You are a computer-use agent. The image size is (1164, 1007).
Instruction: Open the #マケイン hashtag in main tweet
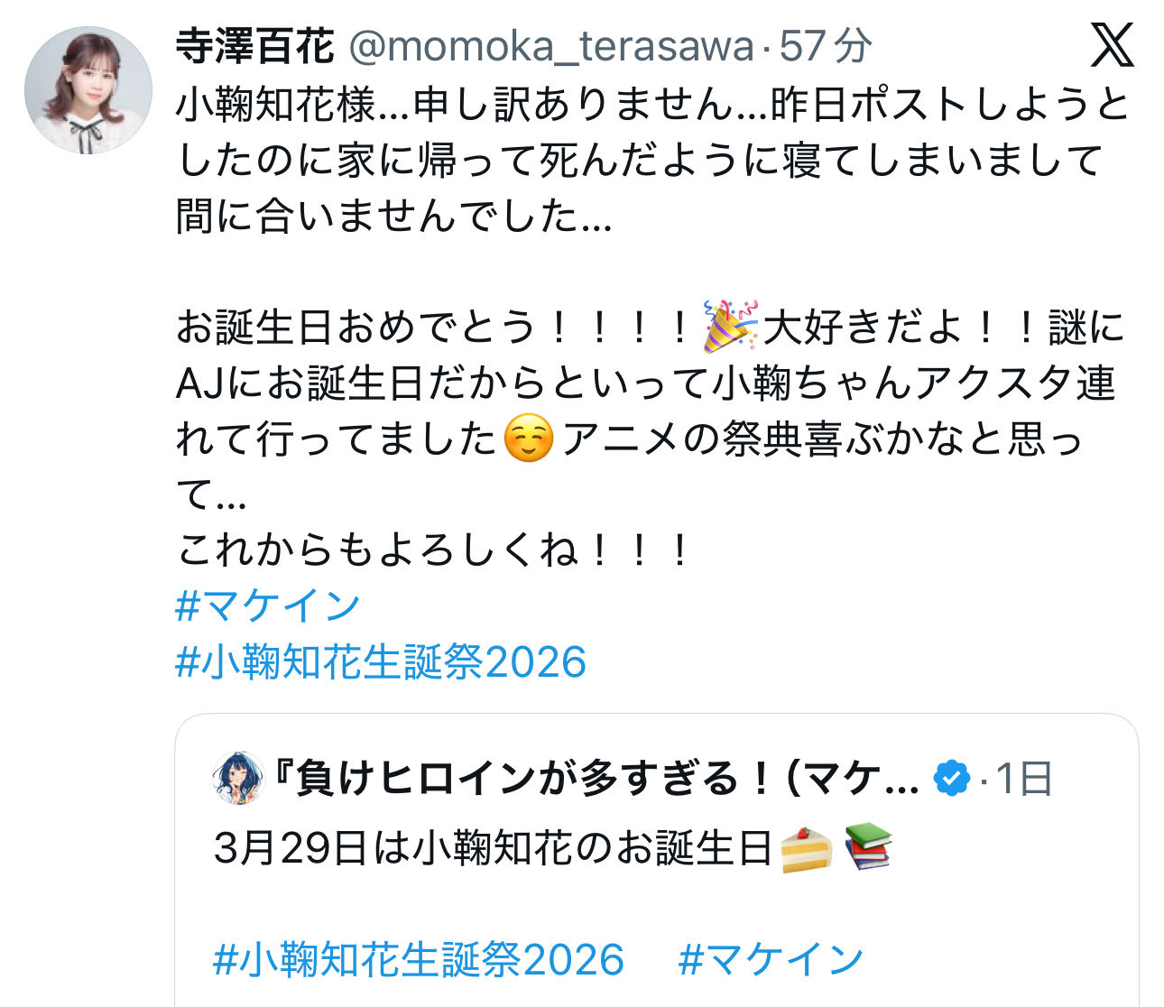coord(268,605)
